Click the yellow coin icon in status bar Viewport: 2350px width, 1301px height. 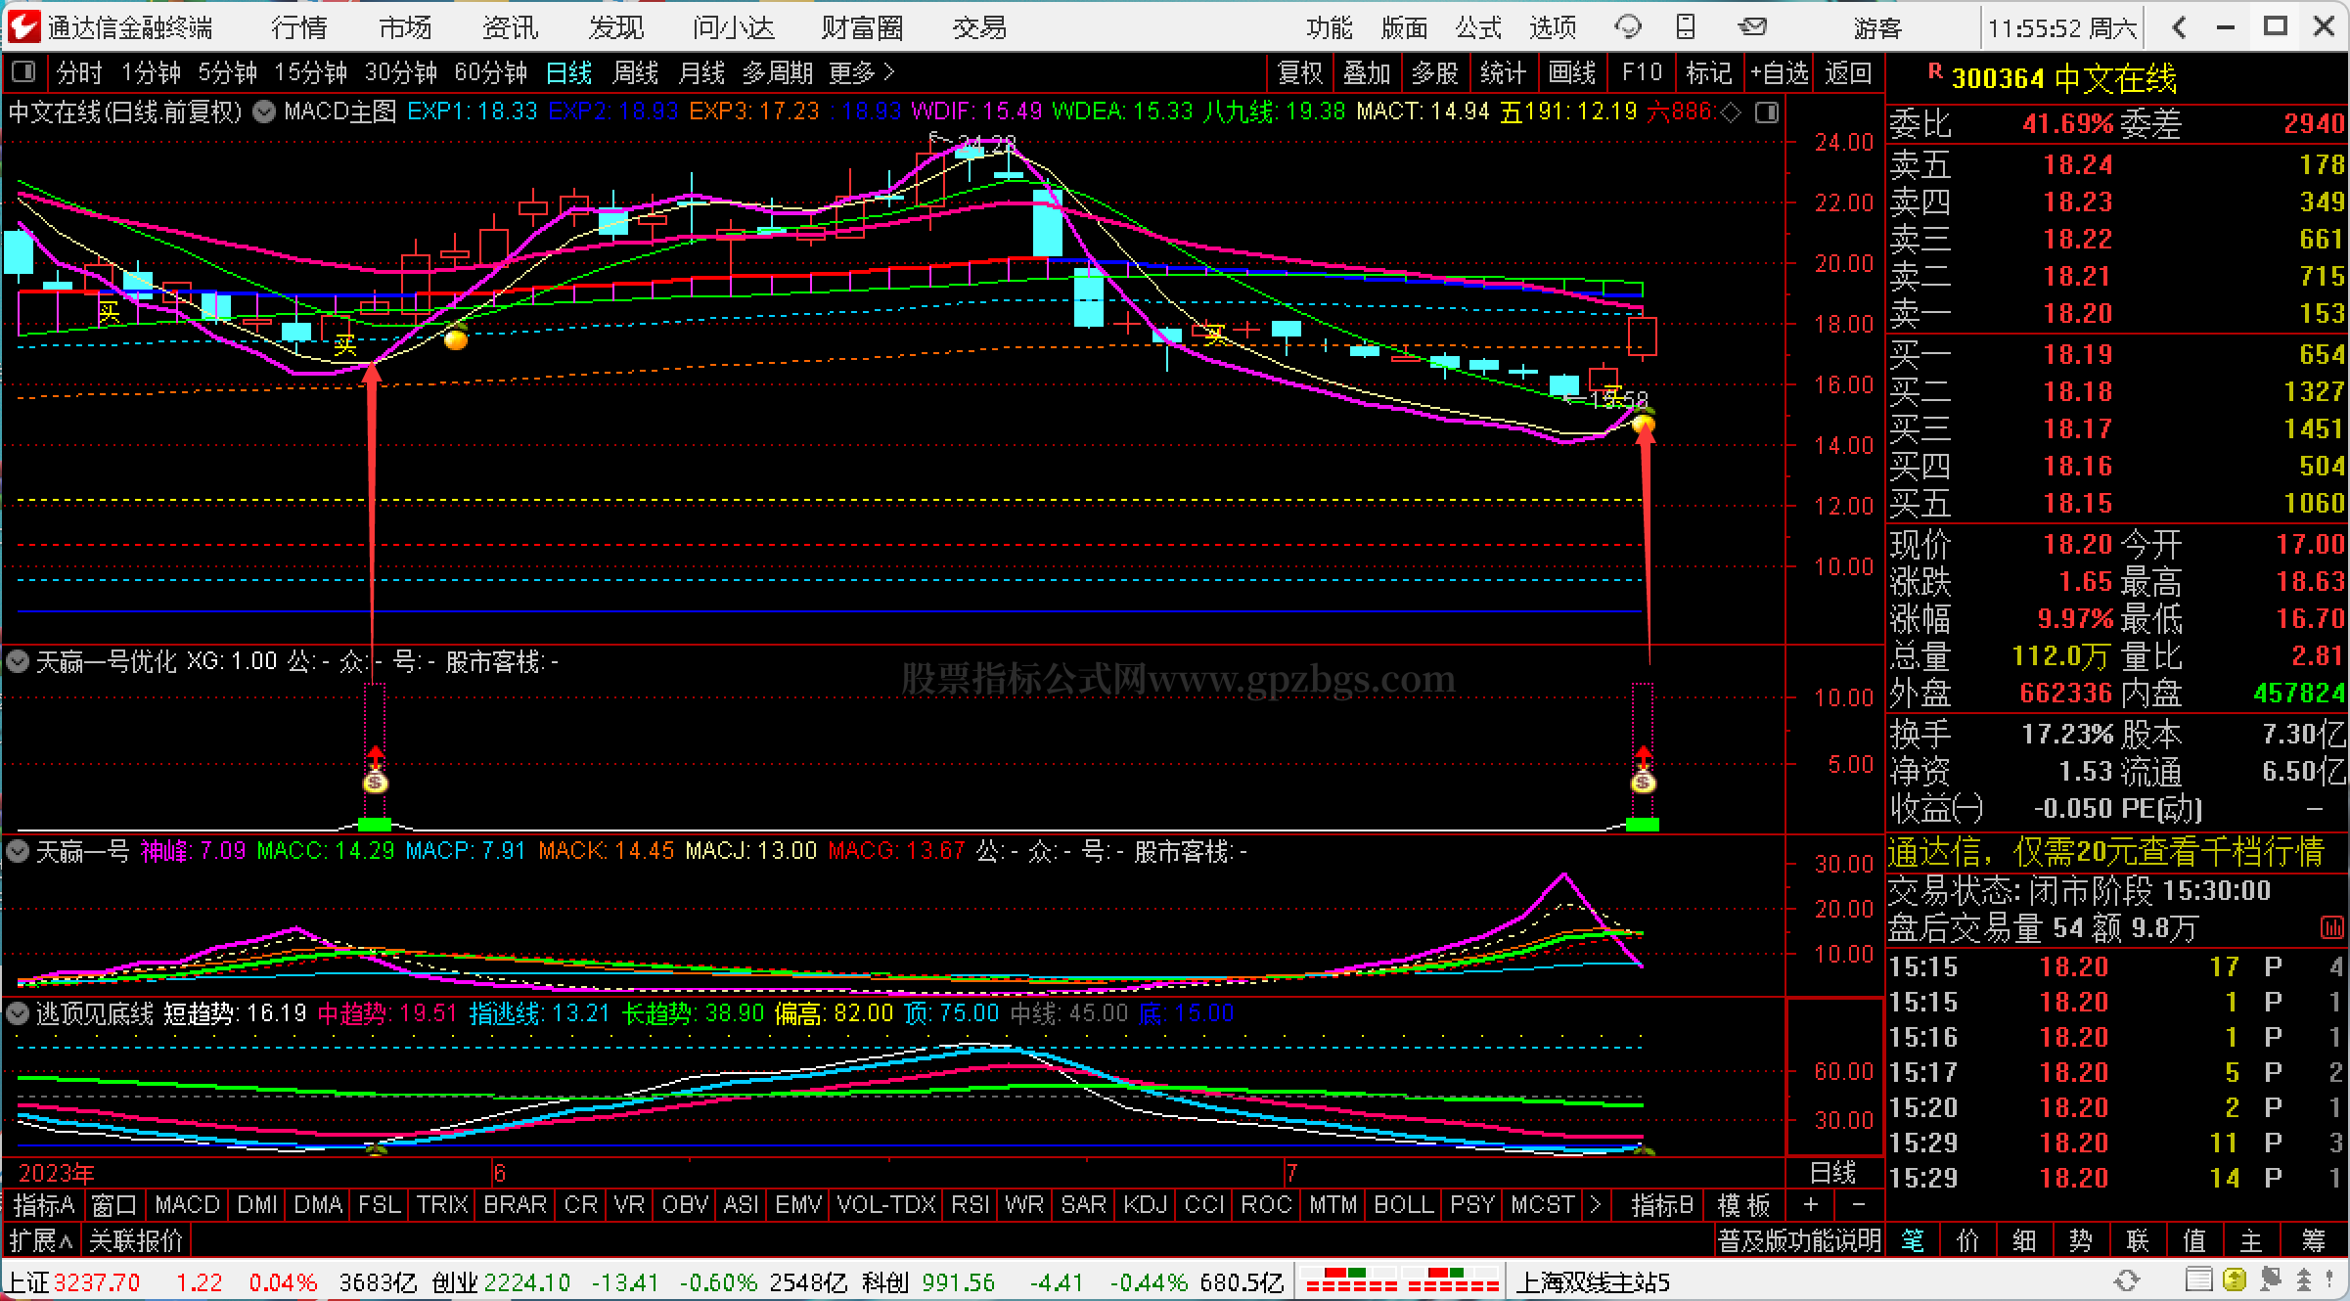2235,1280
